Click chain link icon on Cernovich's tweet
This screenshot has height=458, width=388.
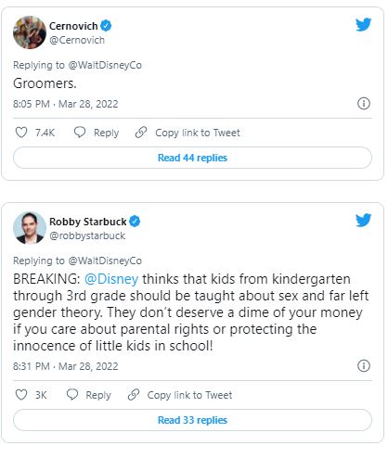point(141,133)
